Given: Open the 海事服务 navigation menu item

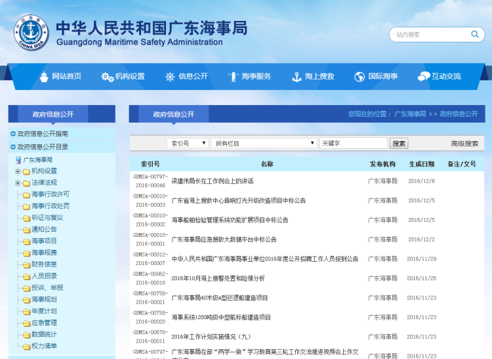Looking at the screenshot, I should (256, 76).
